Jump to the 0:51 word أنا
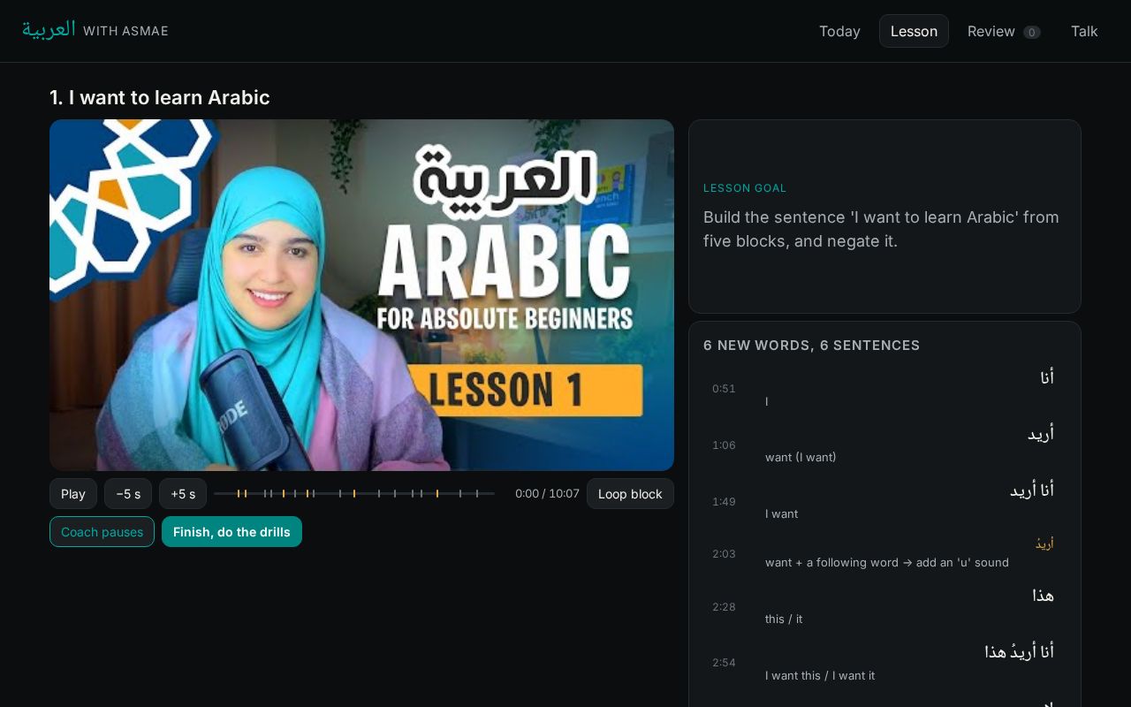The height and width of the screenshot is (707, 1131). coord(884,389)
